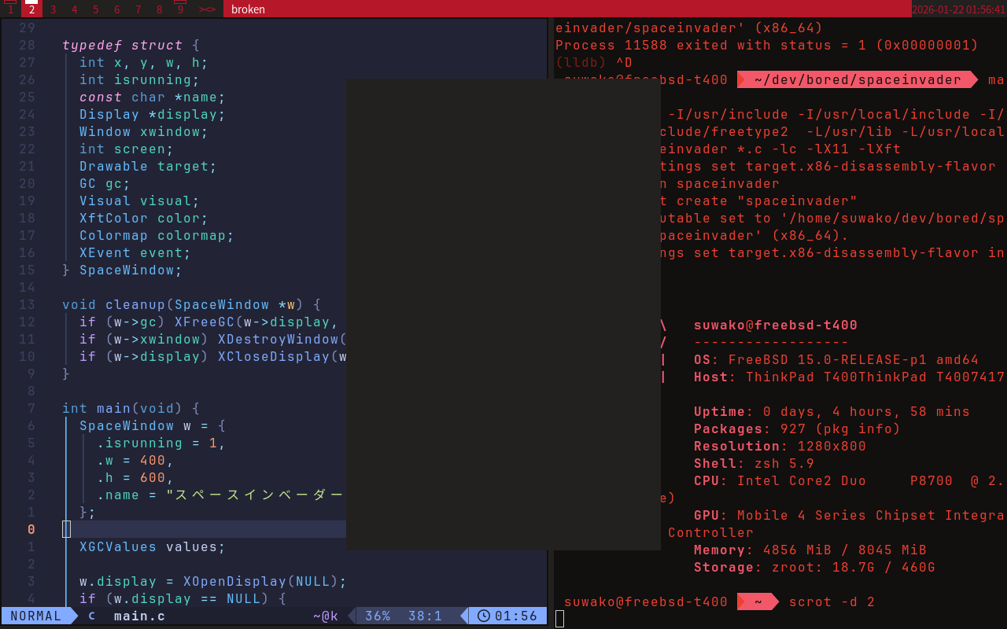Click the ~ directory segment in last prompt
This screenshot has width=1007, height=629.
point(758,601)
